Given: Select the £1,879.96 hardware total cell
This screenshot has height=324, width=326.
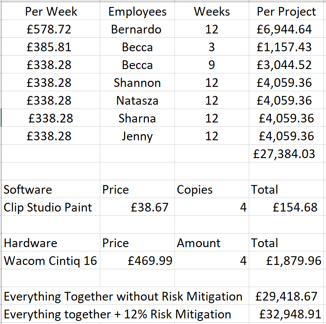Looking at the screenshot, I should coord(293,261).
